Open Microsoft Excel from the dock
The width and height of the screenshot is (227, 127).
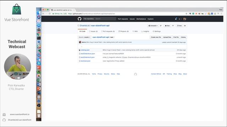[39, 80]
